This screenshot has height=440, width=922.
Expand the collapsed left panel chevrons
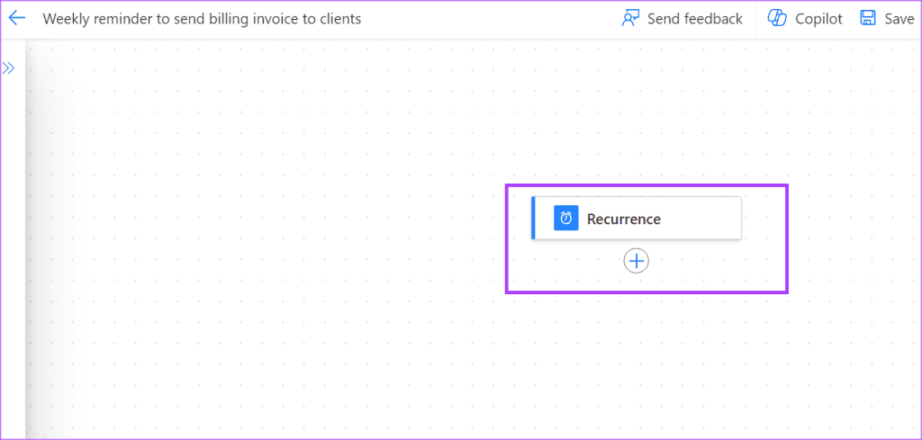9,67
